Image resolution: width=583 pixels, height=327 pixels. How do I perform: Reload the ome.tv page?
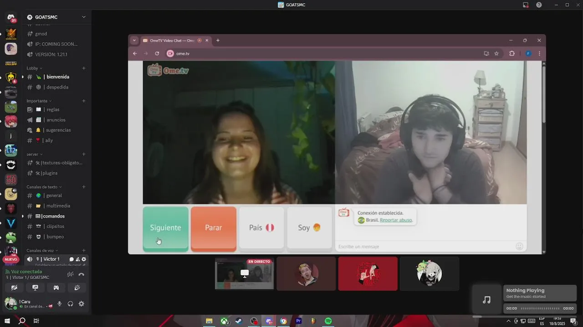point(157,54)
